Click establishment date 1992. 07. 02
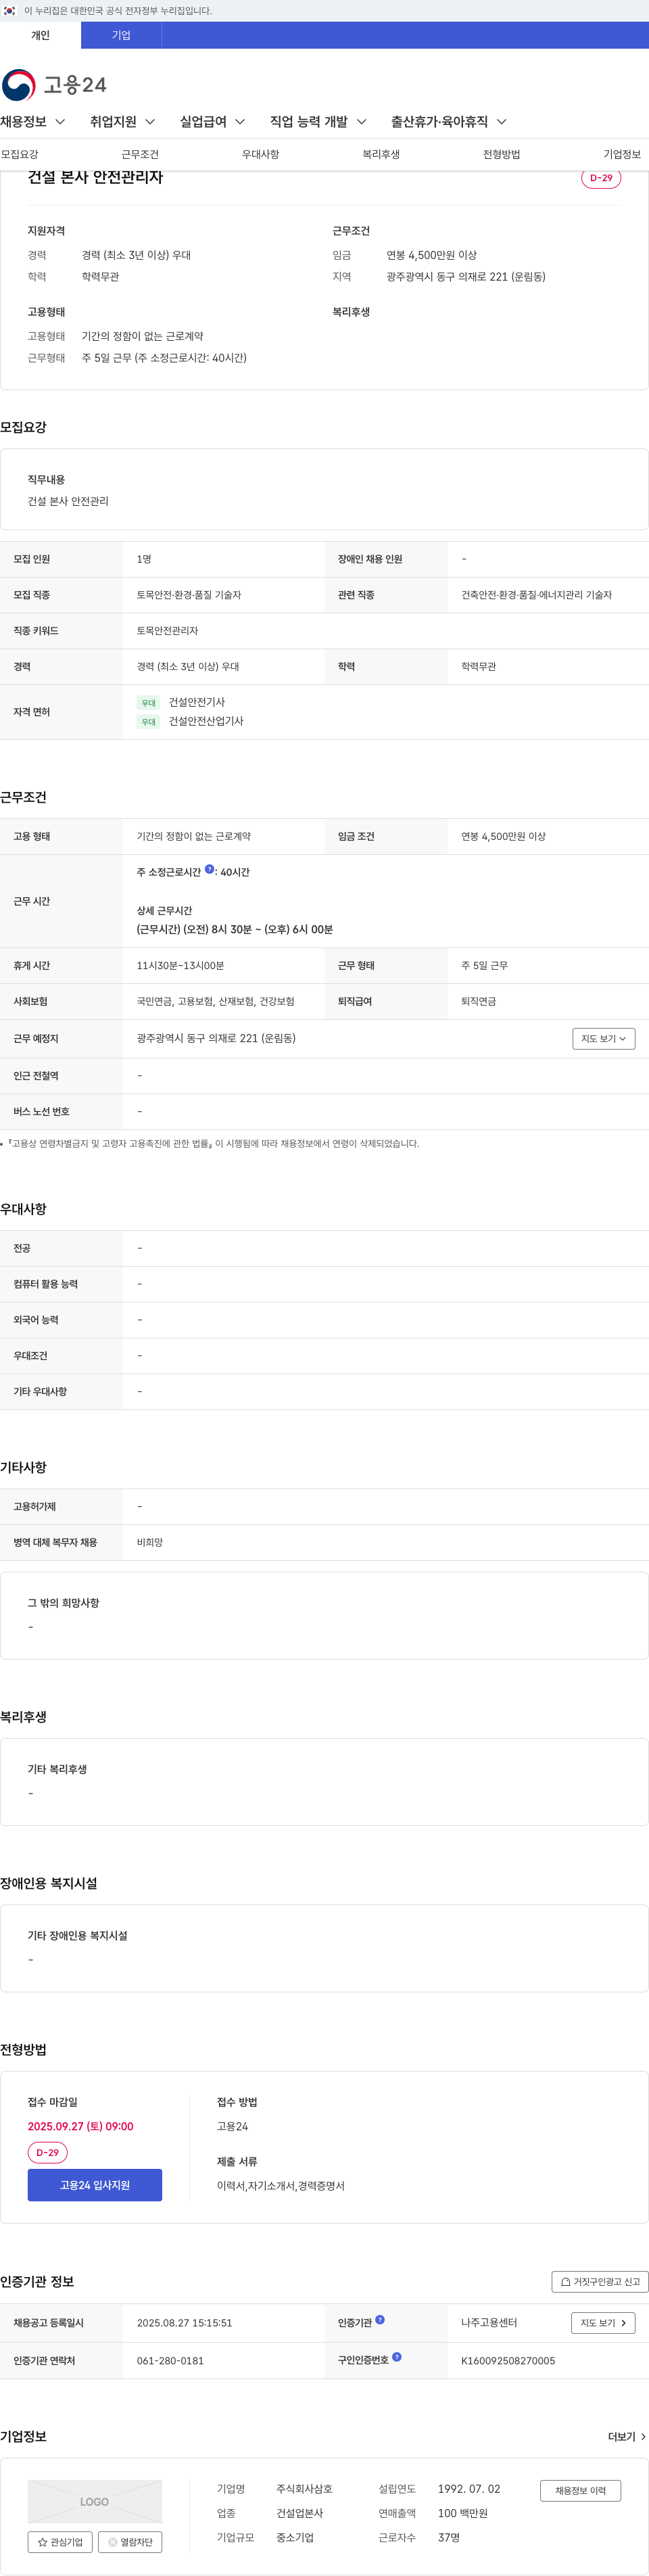The height and width of the screenshot is (2576, 649). pyautogui.click(x=469, y=2489)
